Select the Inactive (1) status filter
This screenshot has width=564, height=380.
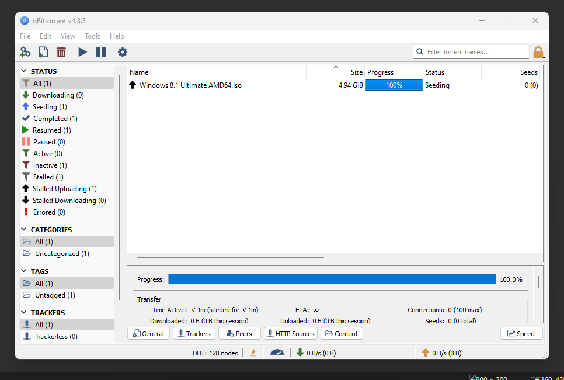click(67, 165)
